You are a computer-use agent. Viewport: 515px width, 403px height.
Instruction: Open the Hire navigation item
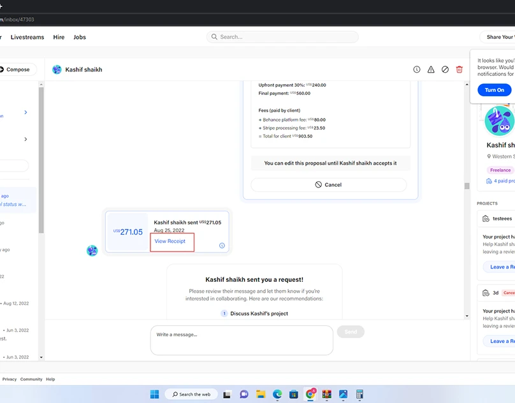(x=59, y=37)
